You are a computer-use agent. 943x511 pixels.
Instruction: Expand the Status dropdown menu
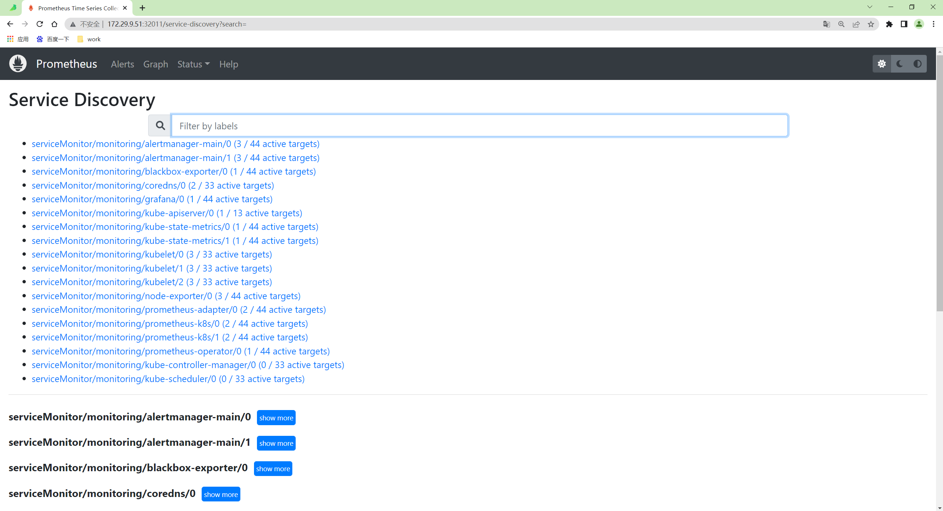click(x=194, y=64)
